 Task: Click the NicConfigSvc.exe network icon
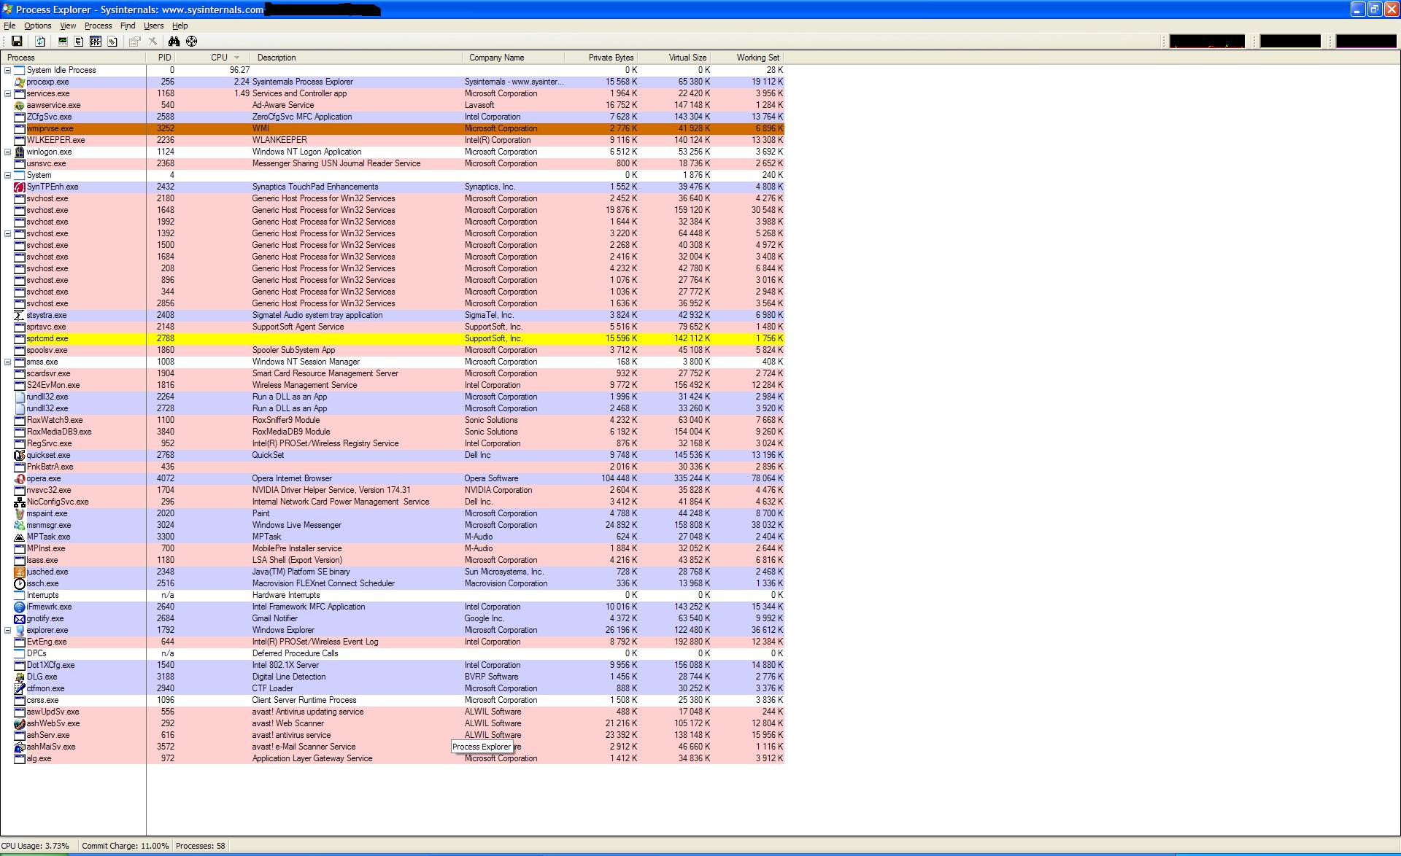20,502
